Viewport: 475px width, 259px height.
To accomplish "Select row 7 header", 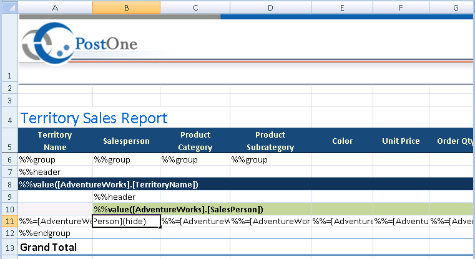I will click(10, 172).
